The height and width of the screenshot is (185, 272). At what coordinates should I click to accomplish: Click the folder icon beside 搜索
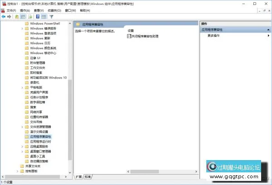(27, 107)
